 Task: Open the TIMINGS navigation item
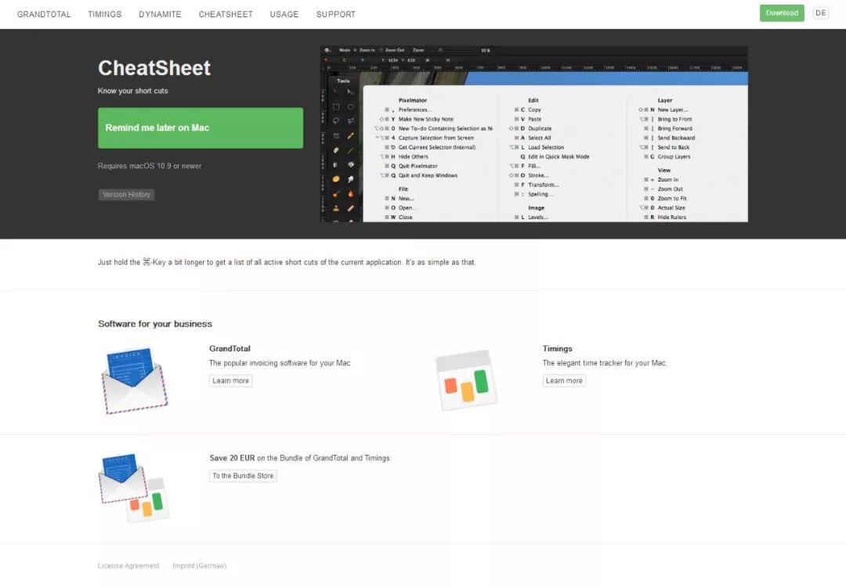[x=104, y=14]
